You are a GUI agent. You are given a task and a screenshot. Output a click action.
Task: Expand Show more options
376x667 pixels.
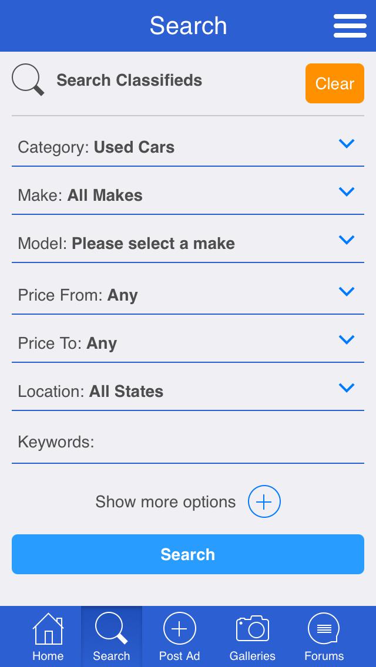[165, 501]
